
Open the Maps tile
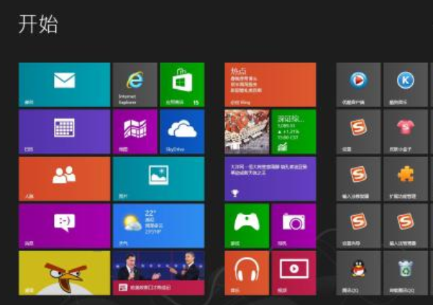click(135, 132)
